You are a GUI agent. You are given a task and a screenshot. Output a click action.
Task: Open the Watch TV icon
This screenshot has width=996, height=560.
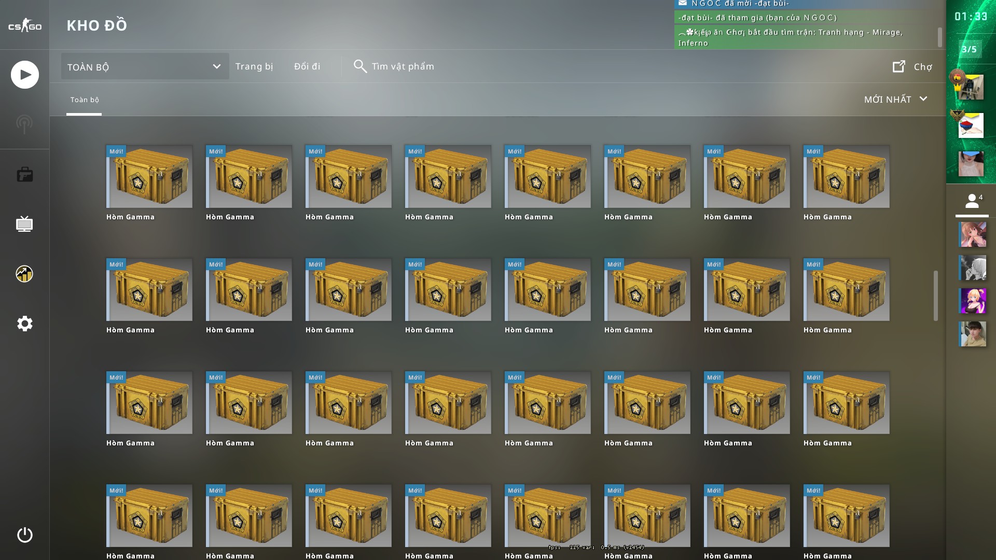pos(24,224)
